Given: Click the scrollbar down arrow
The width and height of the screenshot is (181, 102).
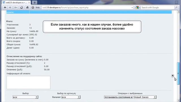Looking at the screenshot, I should (178, 100).
